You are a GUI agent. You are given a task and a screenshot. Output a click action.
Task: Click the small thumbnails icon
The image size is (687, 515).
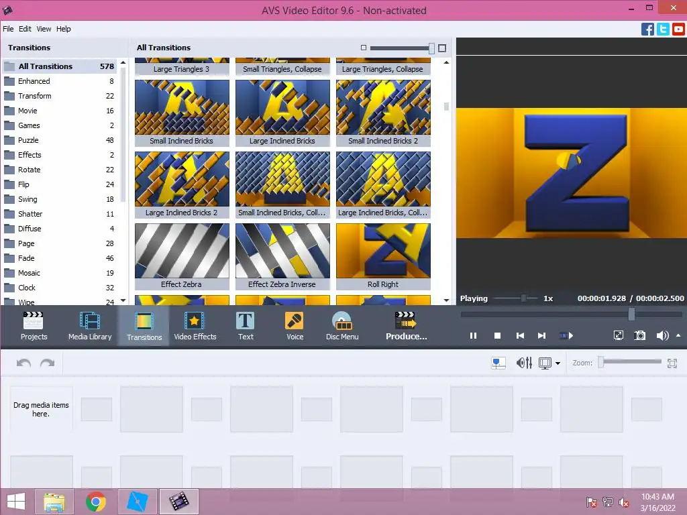tap(363, 48)
